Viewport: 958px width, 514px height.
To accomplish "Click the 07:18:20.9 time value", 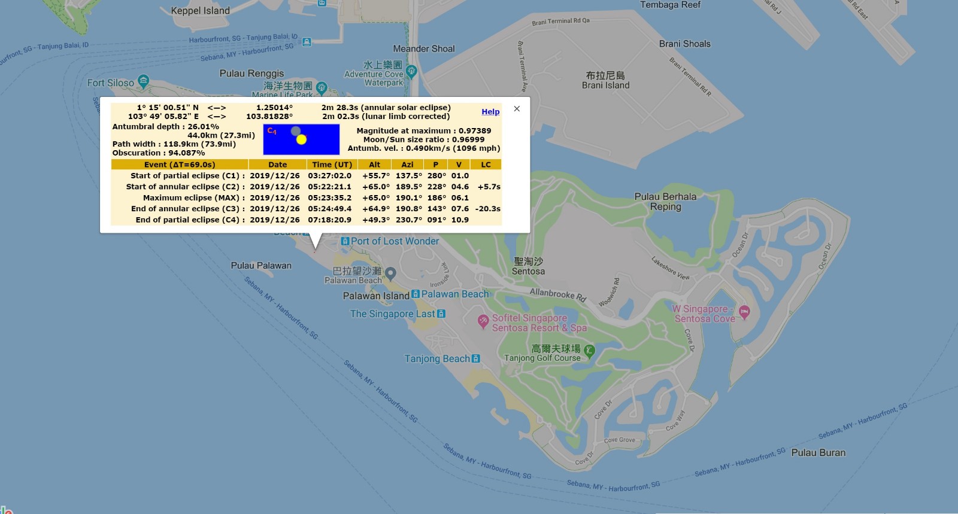I will 330,220.
